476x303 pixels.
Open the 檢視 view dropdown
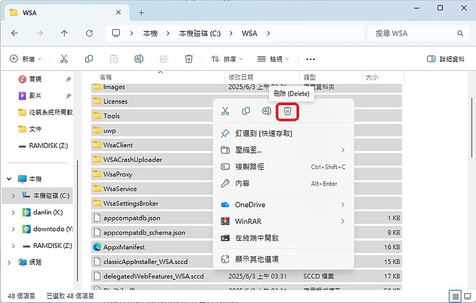(273, 59)
